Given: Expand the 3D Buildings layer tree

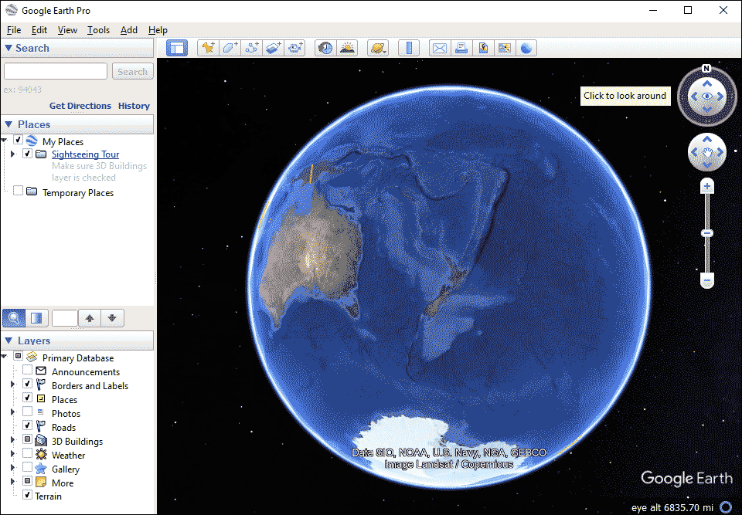Looking at the screenshot, I should click(13, 440).
